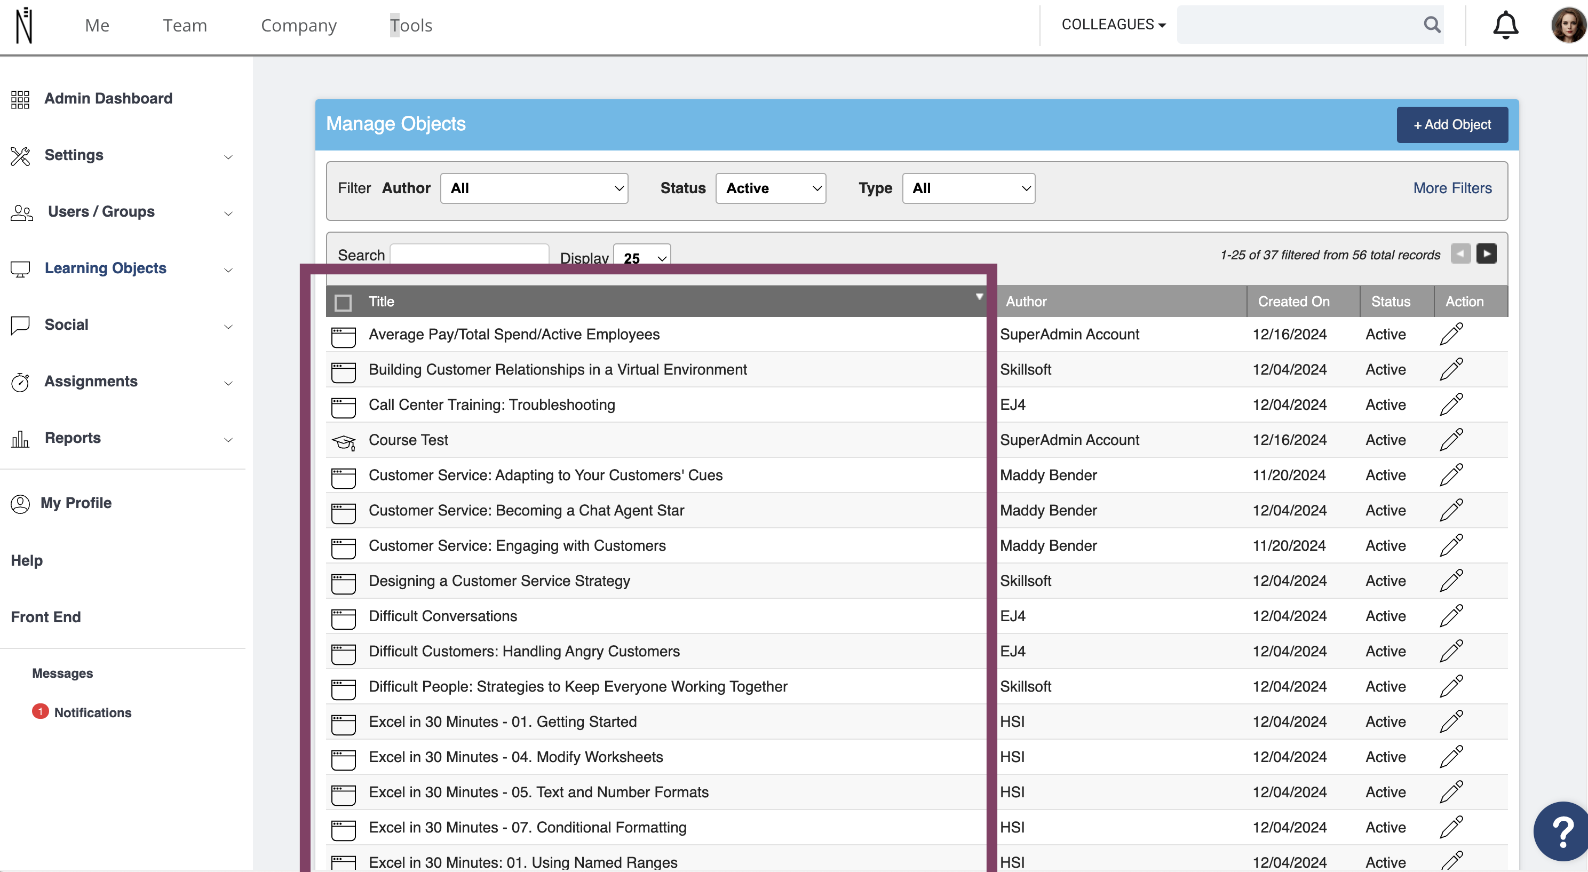Click edit pencil for Call Center Training row
1588x872 pixels.
pyautogui.click(x=1451, y=405)
